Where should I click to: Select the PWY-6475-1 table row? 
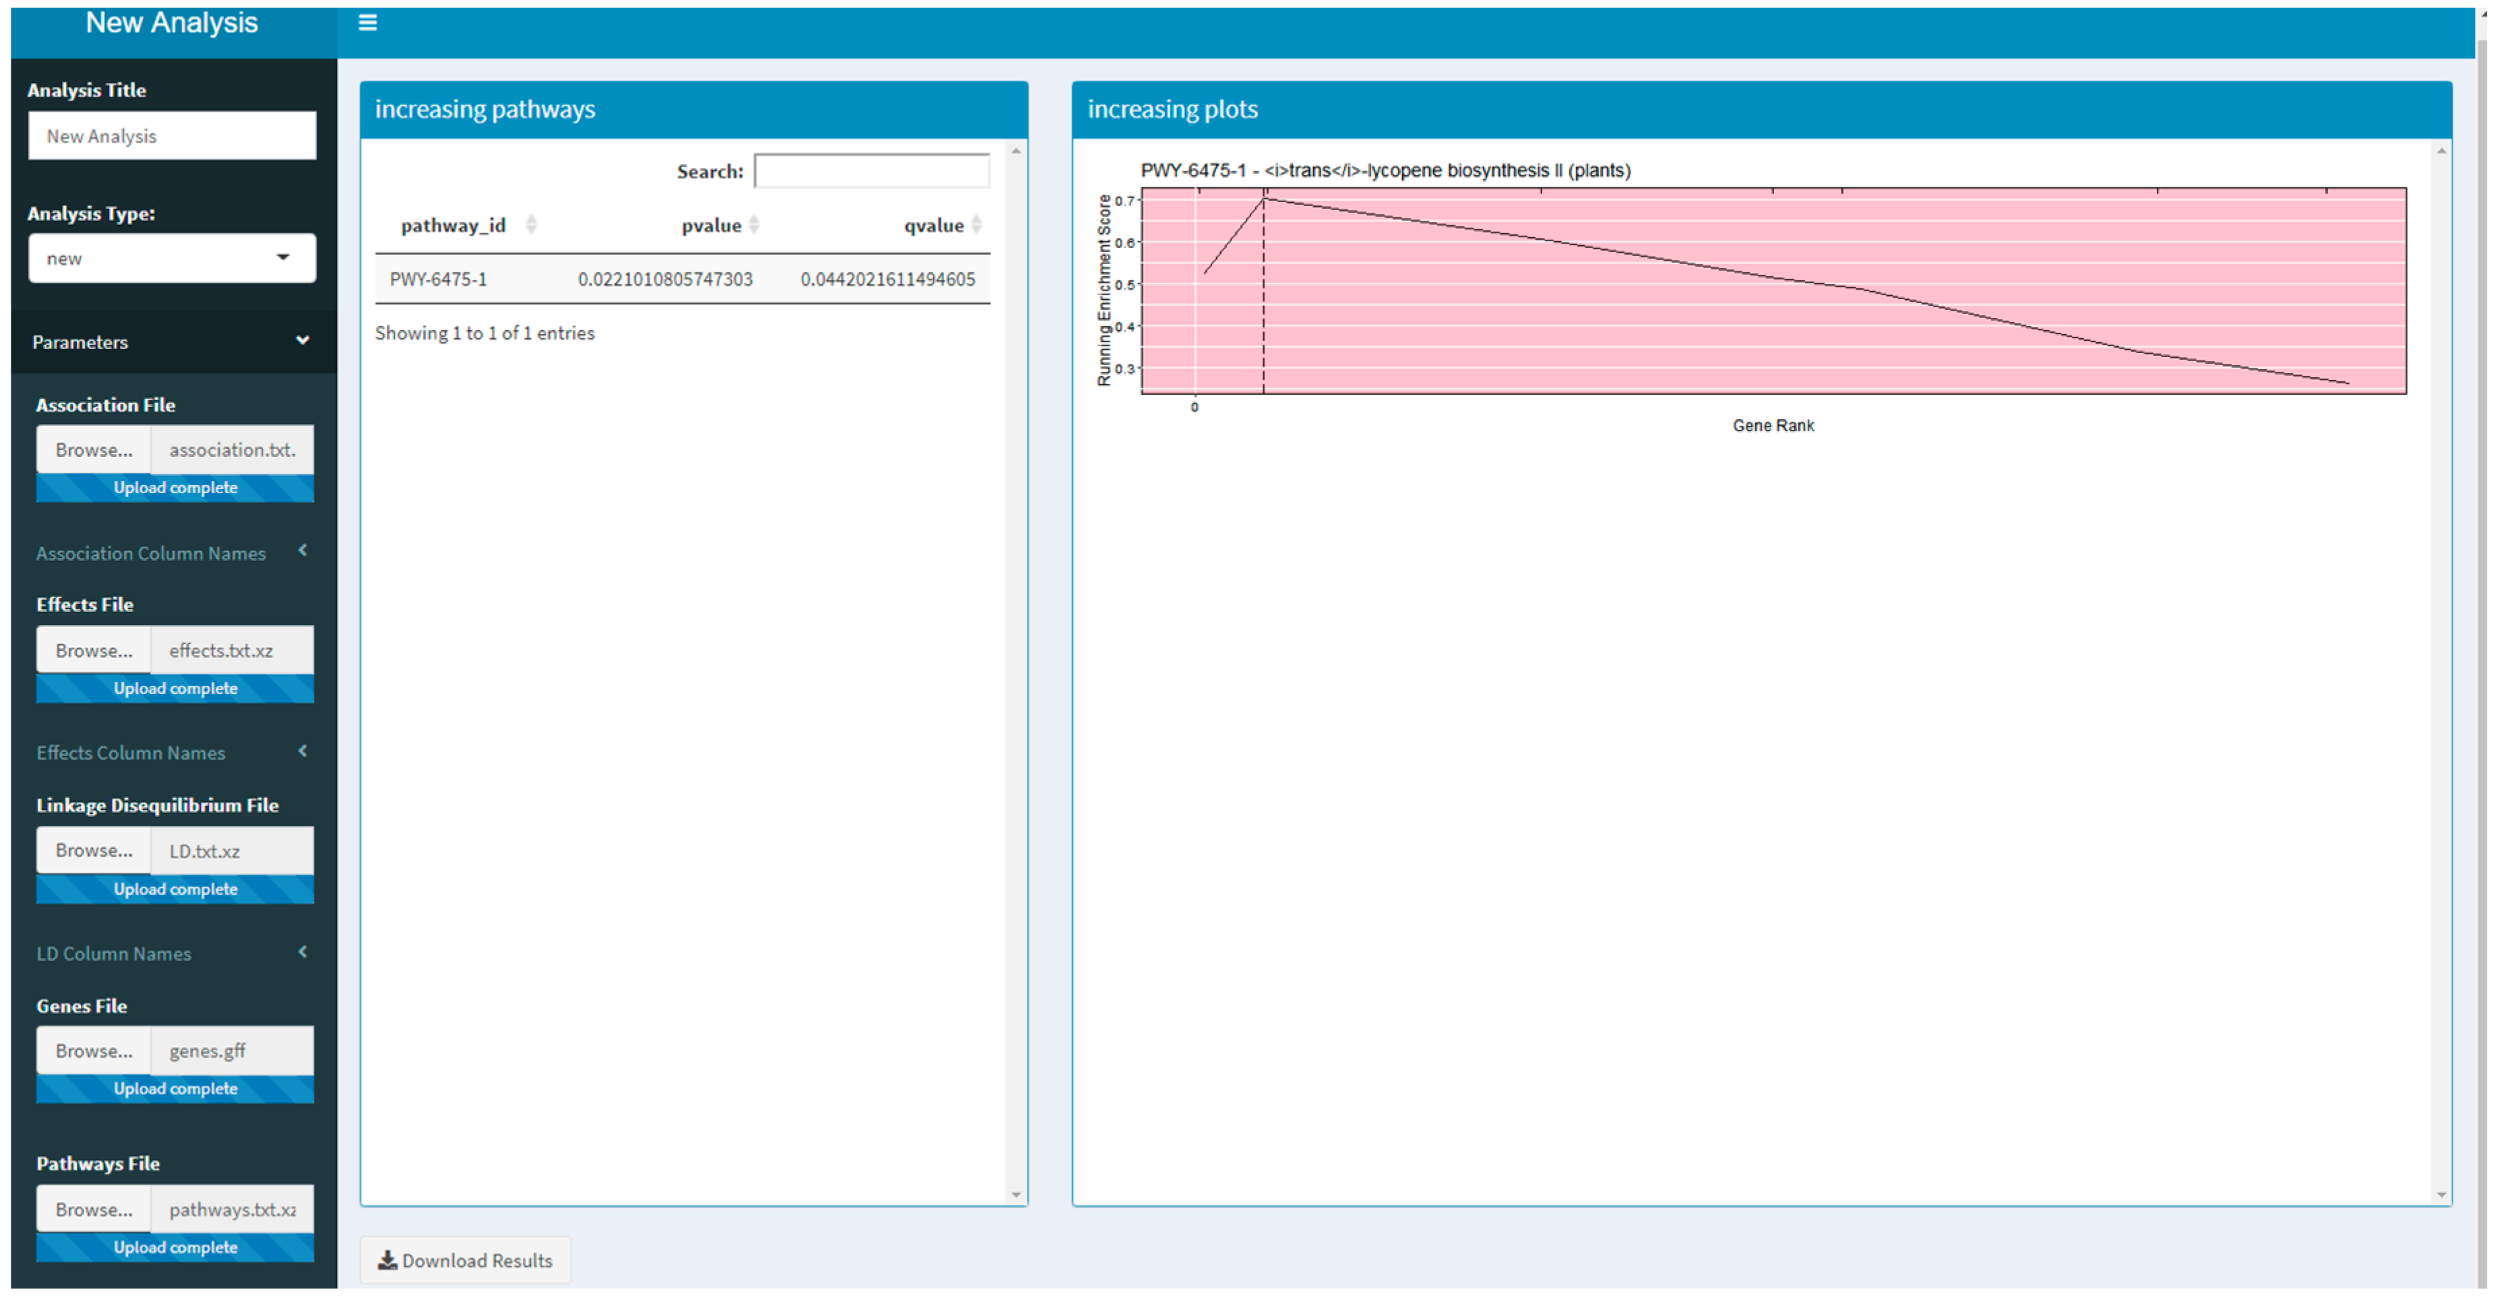682,279
